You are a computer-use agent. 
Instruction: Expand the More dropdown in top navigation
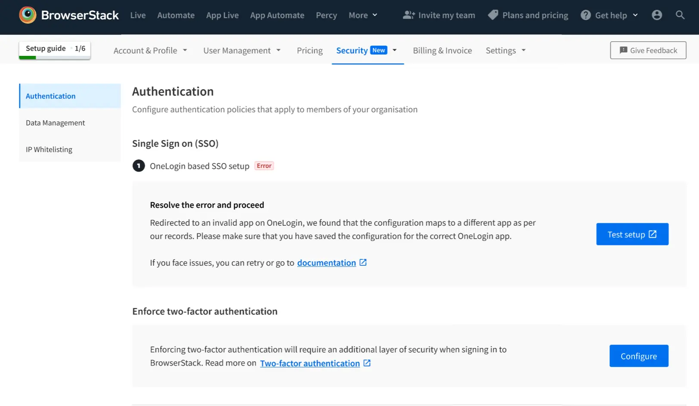pos(363,15)
